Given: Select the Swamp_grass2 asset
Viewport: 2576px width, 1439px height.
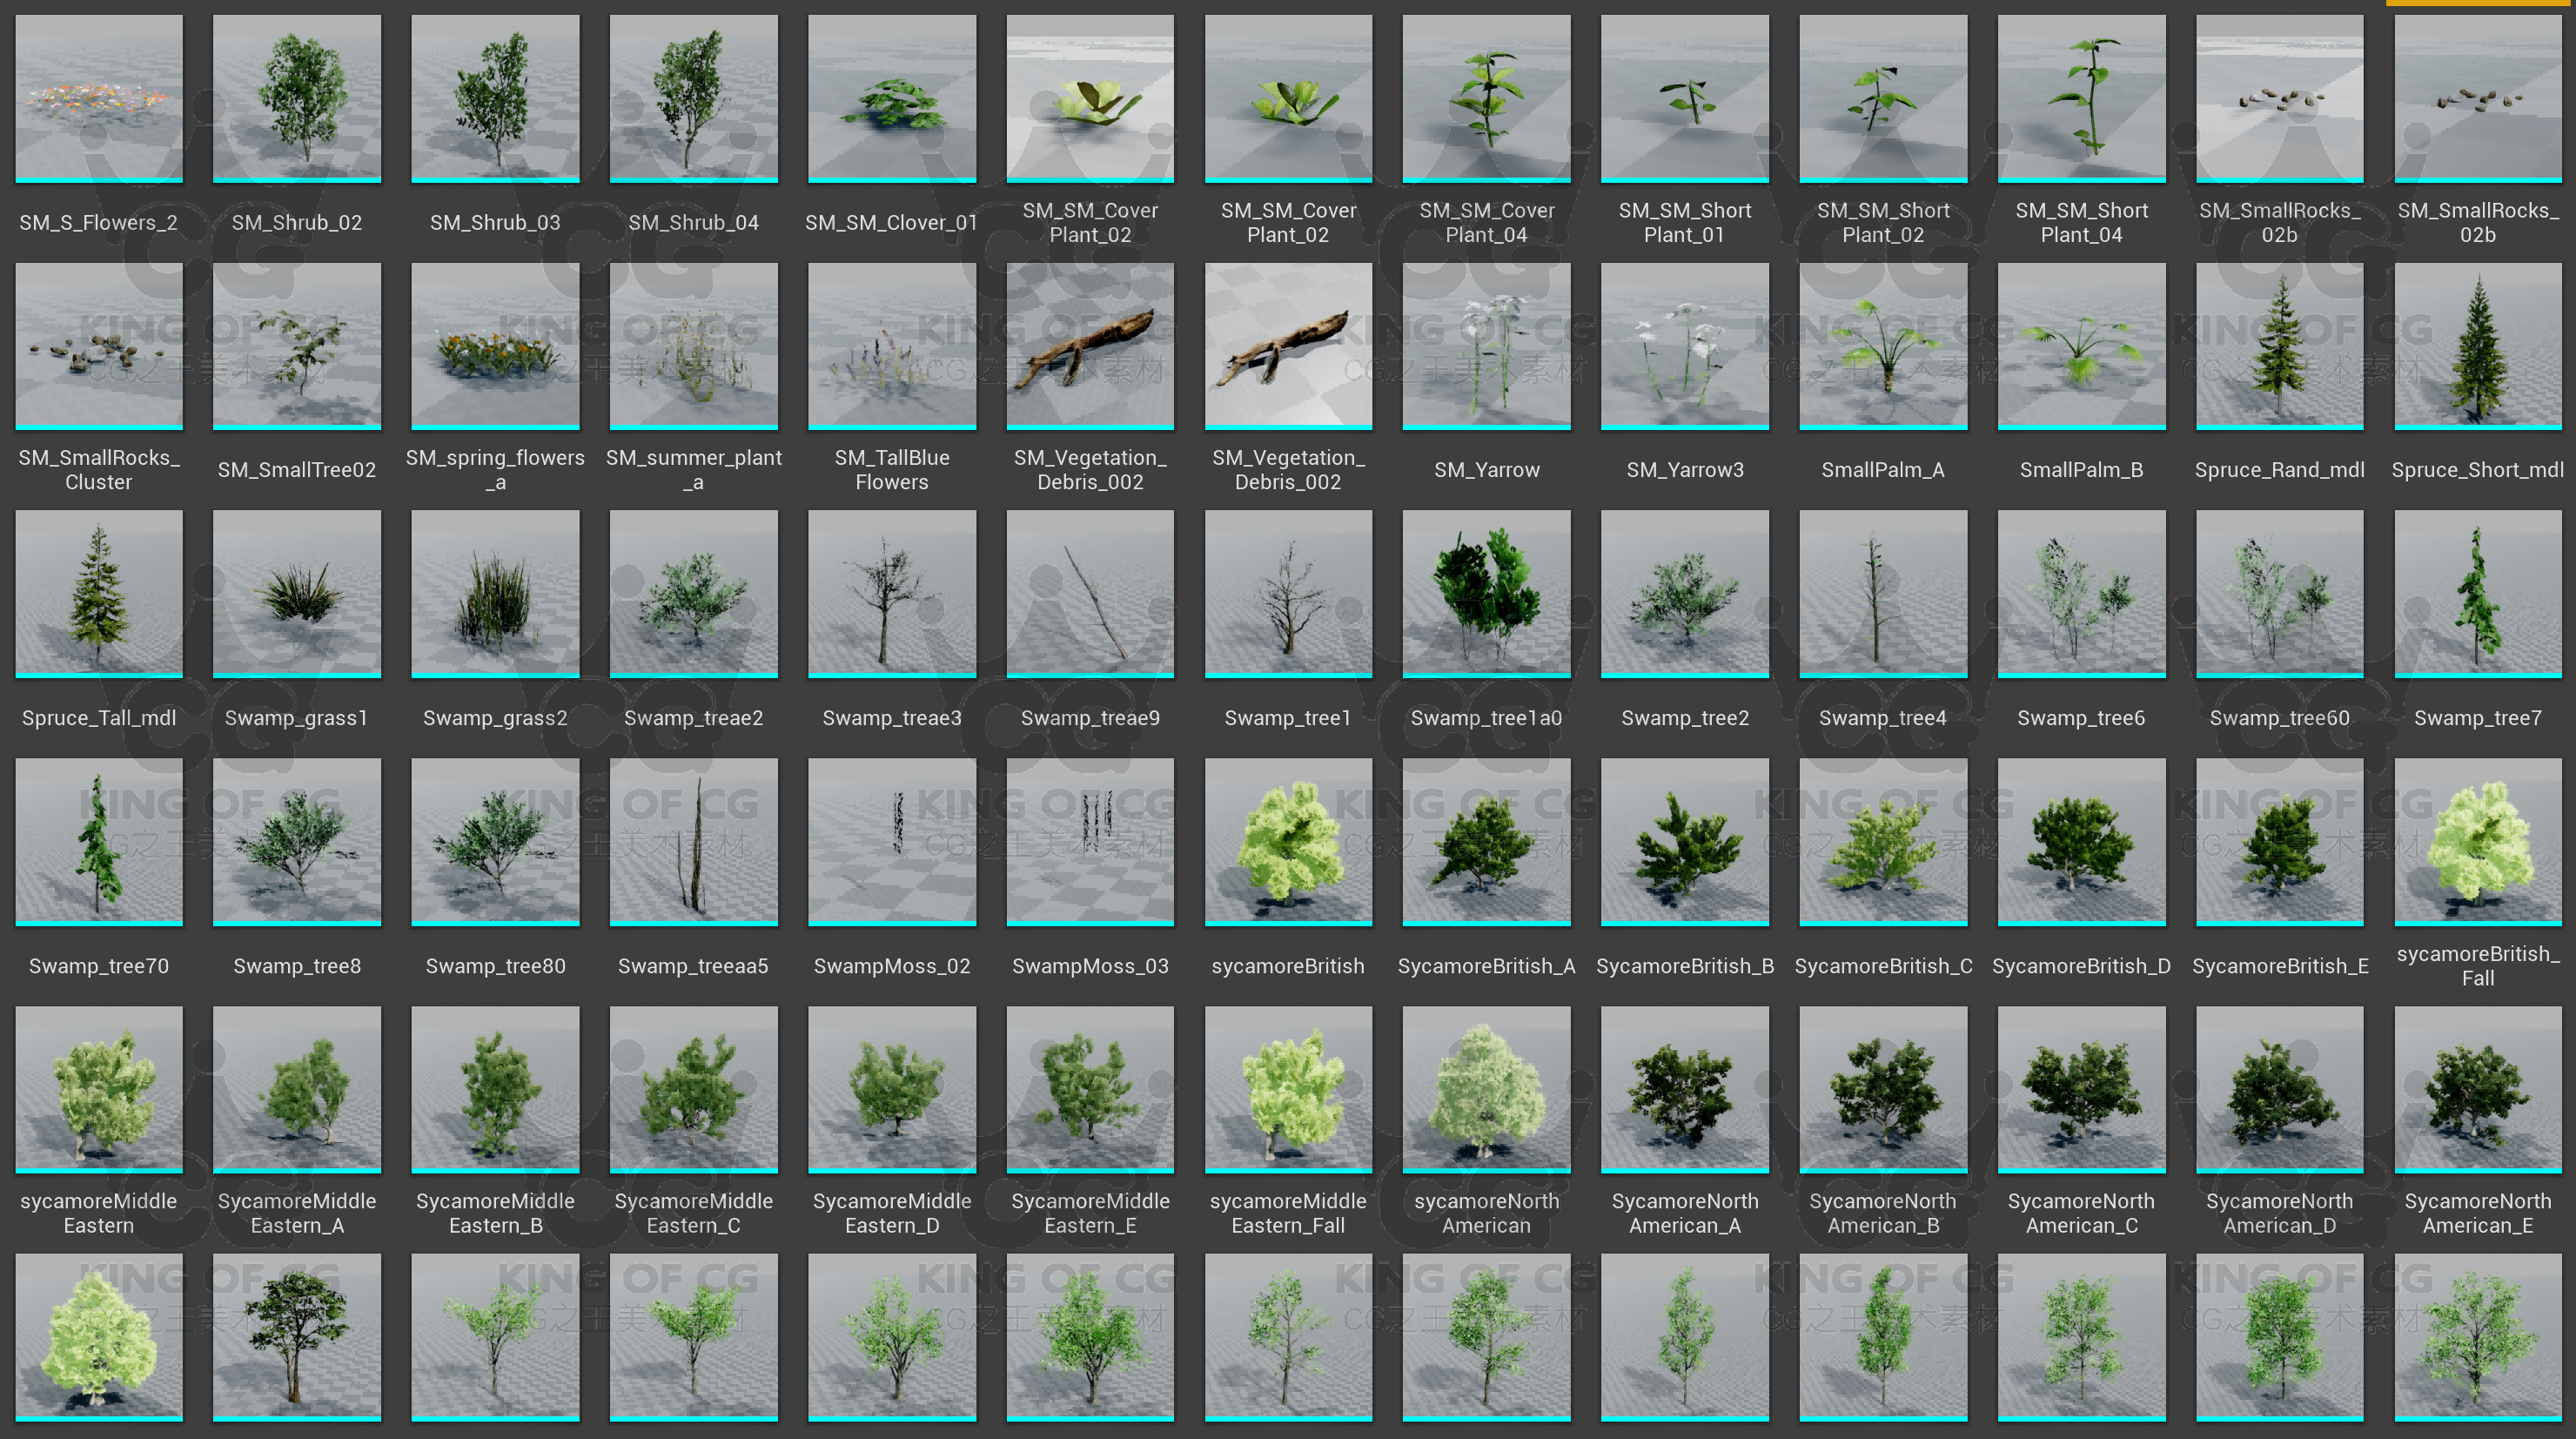Looking at the screenshot, I should click(495, 594).
